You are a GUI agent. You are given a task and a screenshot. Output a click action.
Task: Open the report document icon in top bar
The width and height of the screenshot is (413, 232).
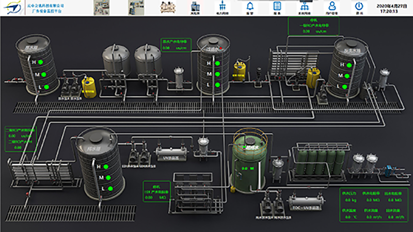[277, 7]
